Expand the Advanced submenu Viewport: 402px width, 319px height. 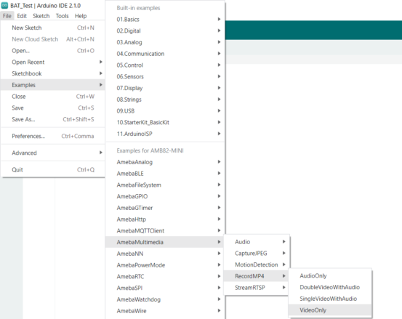(x=53, y=153)
